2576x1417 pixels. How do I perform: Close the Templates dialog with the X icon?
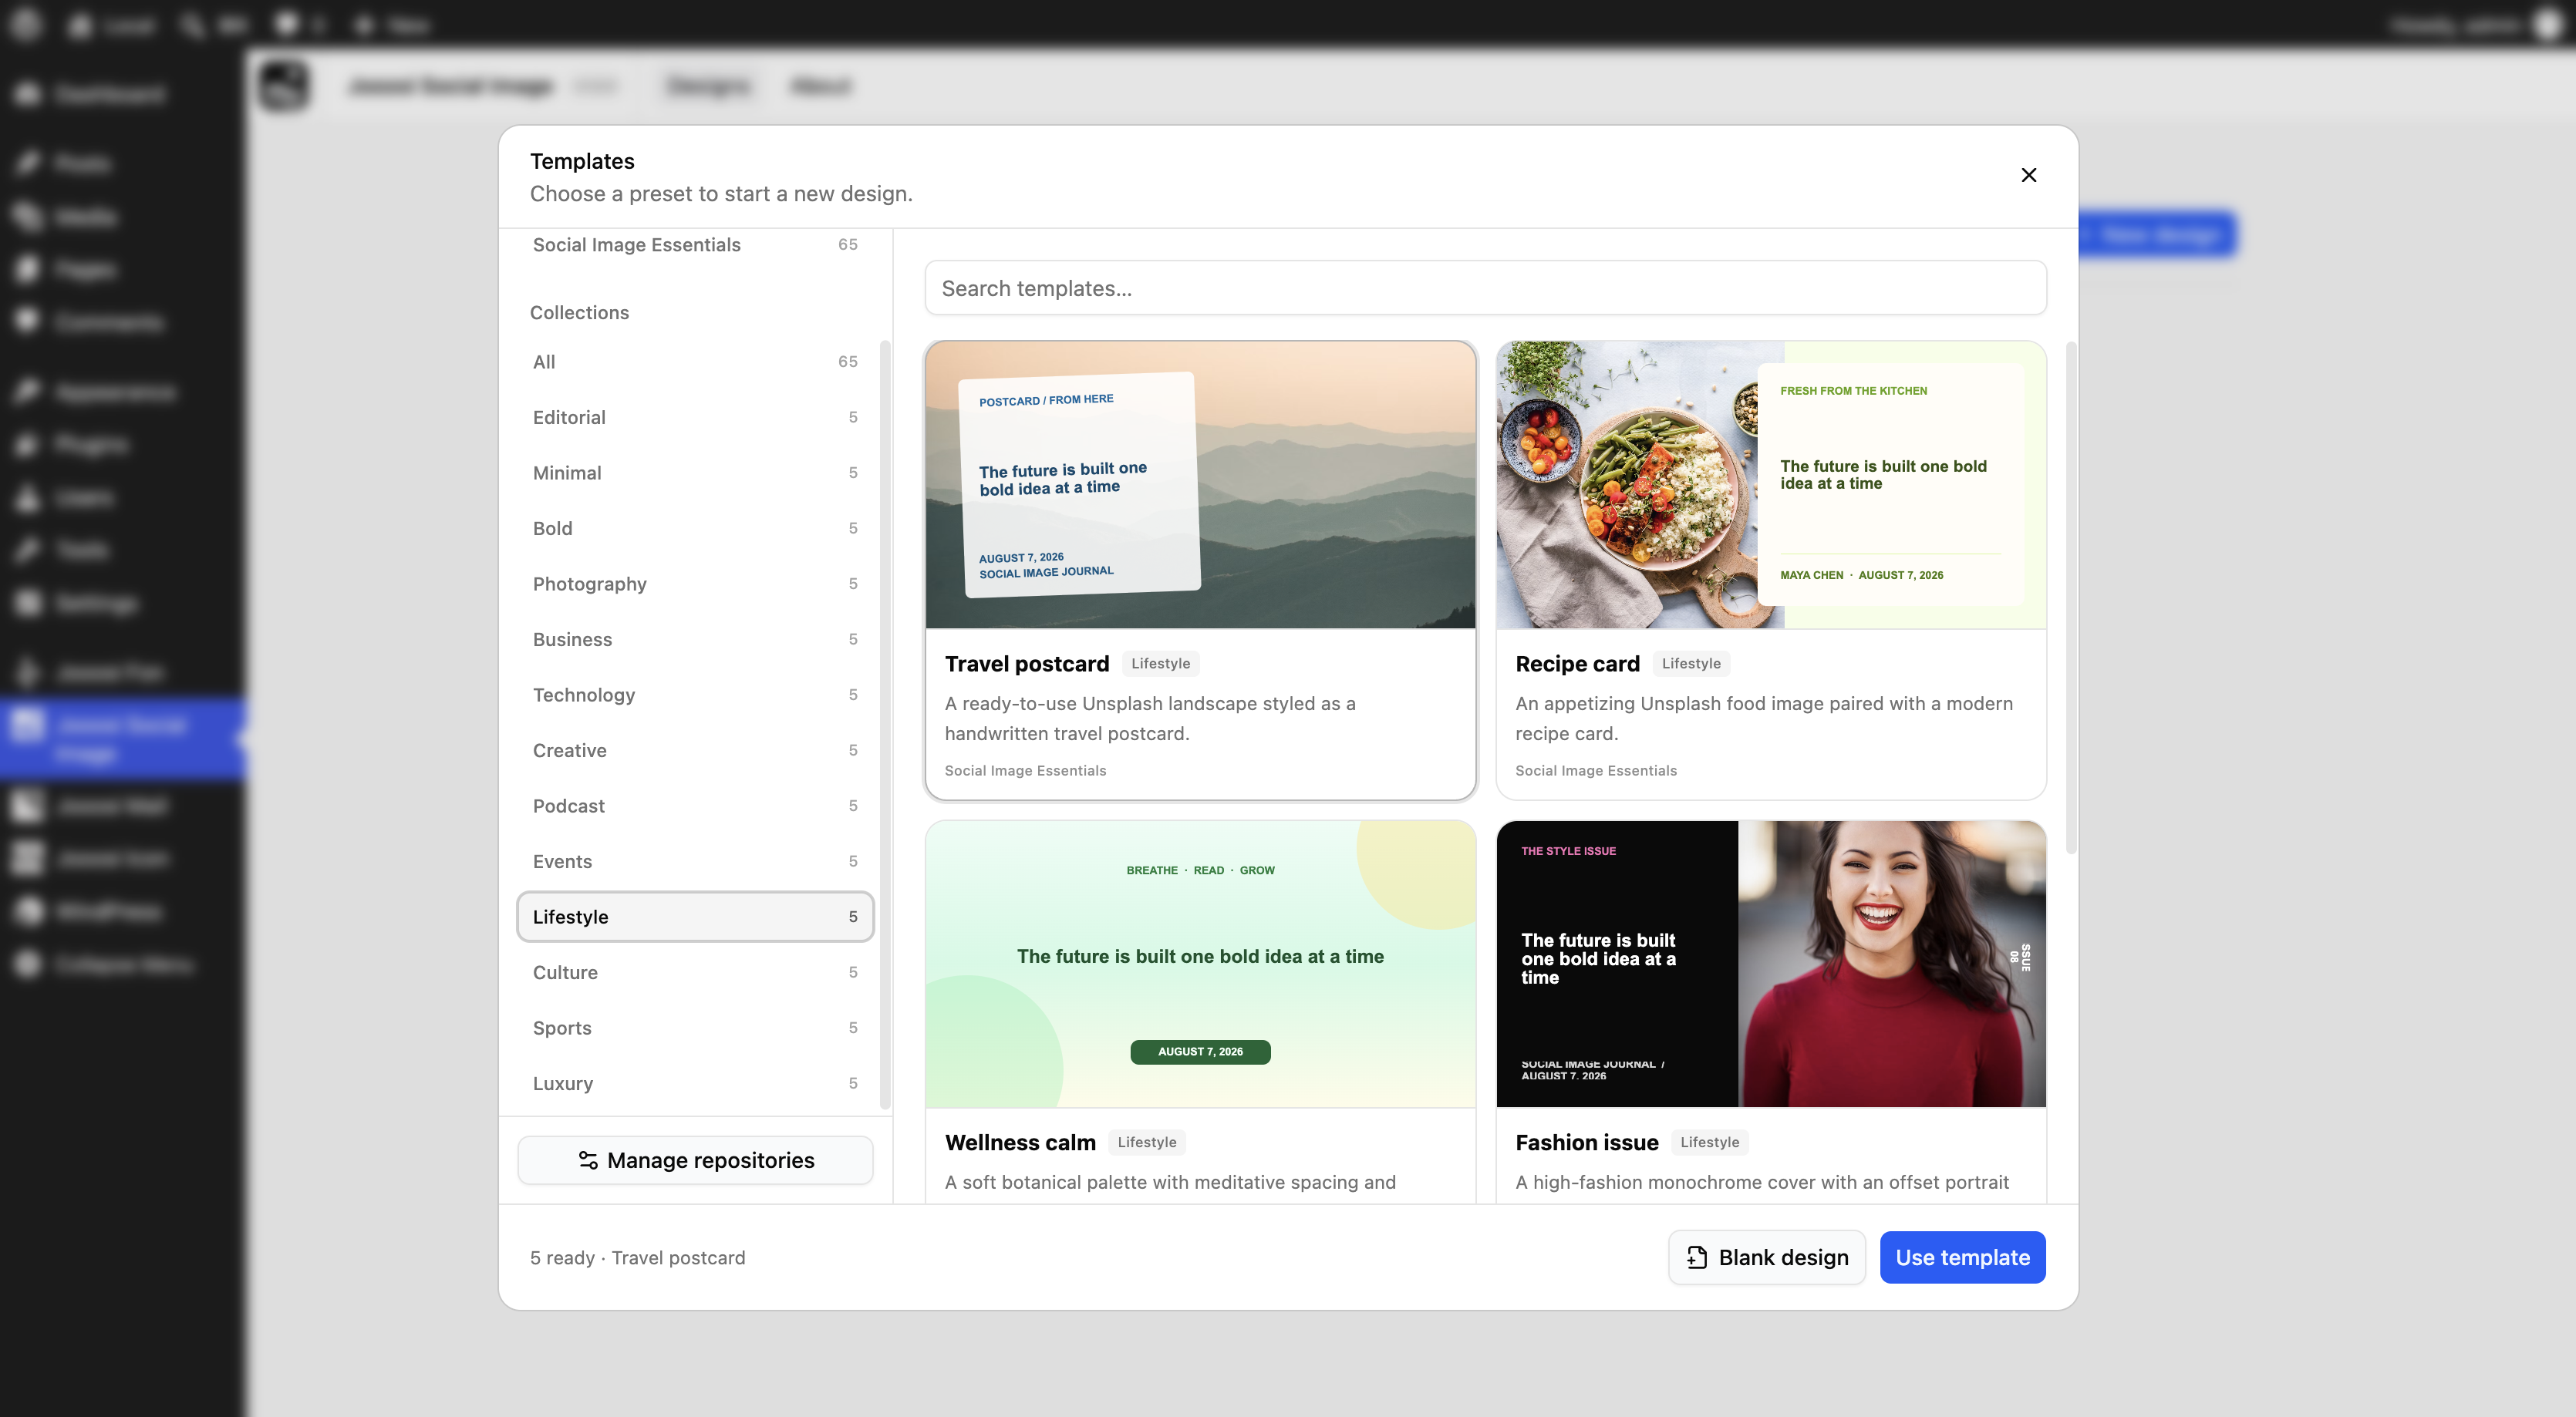(x=2028, y=175)
